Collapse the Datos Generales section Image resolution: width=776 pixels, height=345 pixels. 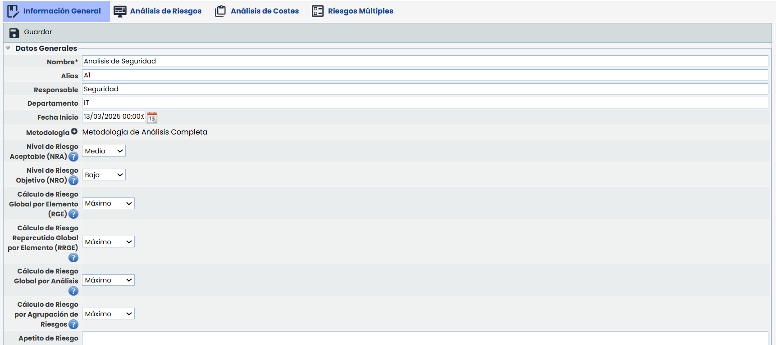tap(8, 48)
